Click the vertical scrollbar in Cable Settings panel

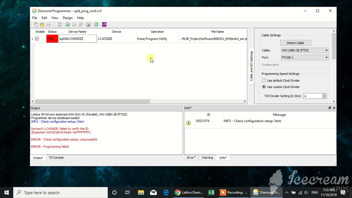pos(334,46)
